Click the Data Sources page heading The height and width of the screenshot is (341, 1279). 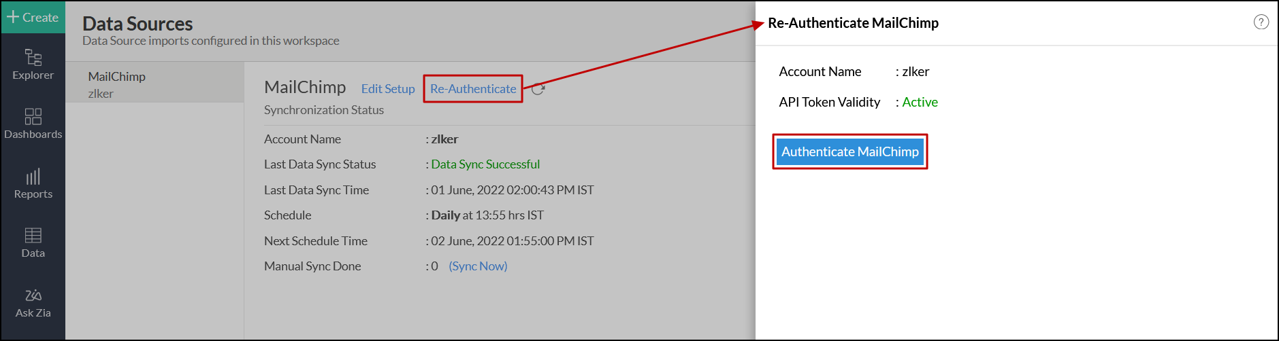pos(137,24)
